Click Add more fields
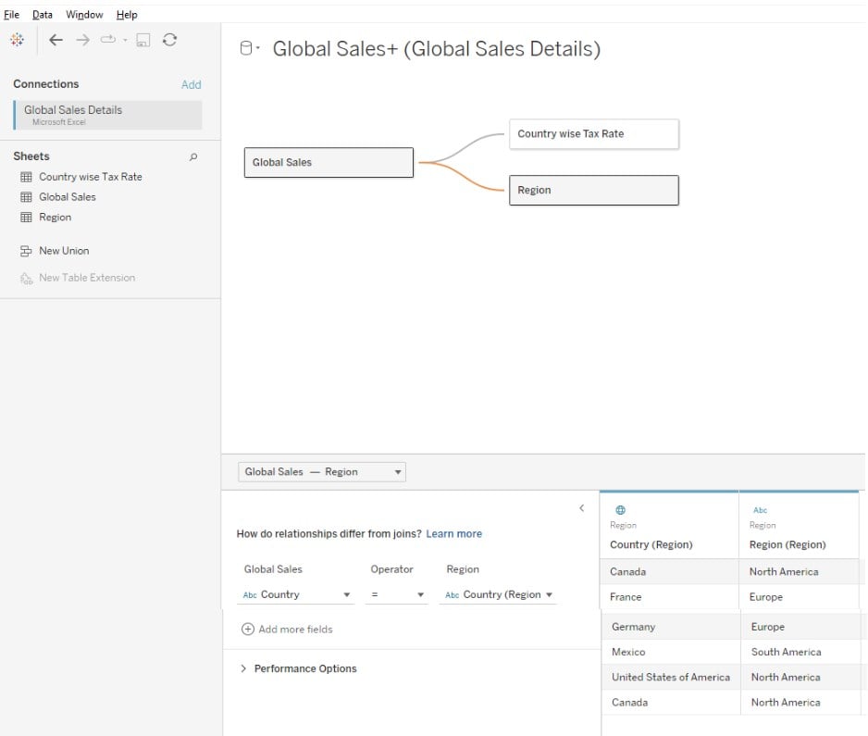Image resolution: width=868 pixels, height=736 pixels. [x=295, y=630]
